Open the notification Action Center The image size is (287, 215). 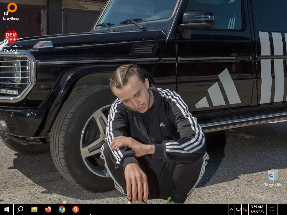pyautogui.click(x=272, y=209)
